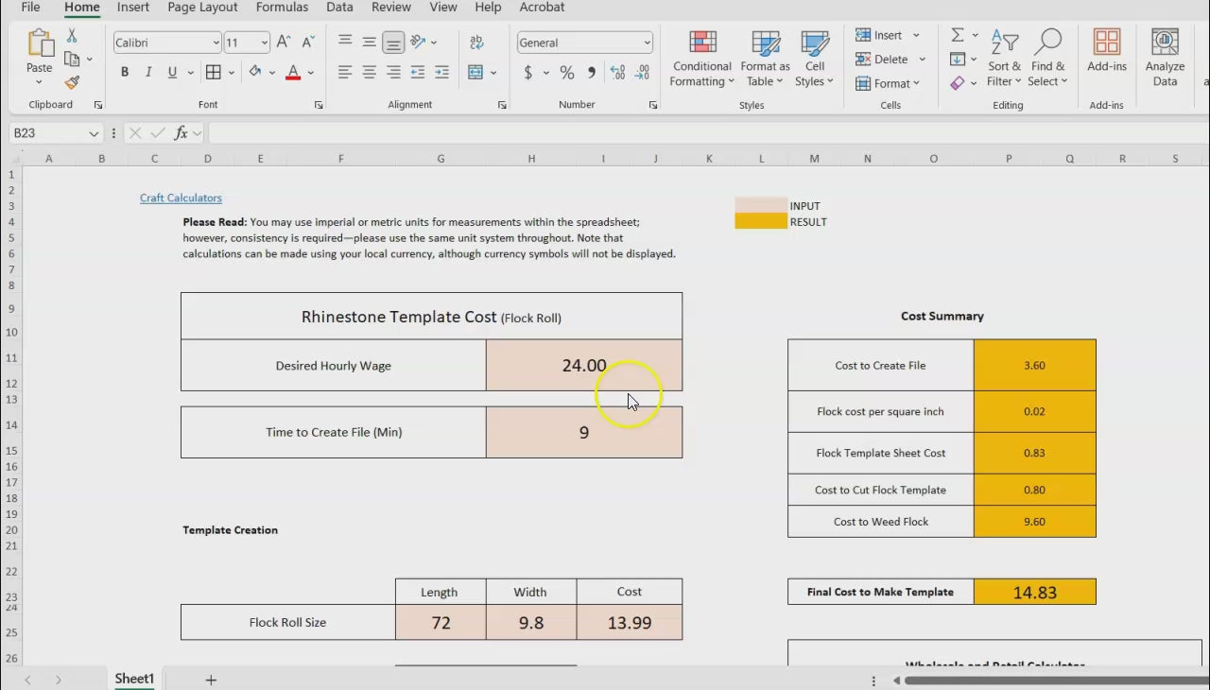Toggle bold formatting

tap(124, 73)
